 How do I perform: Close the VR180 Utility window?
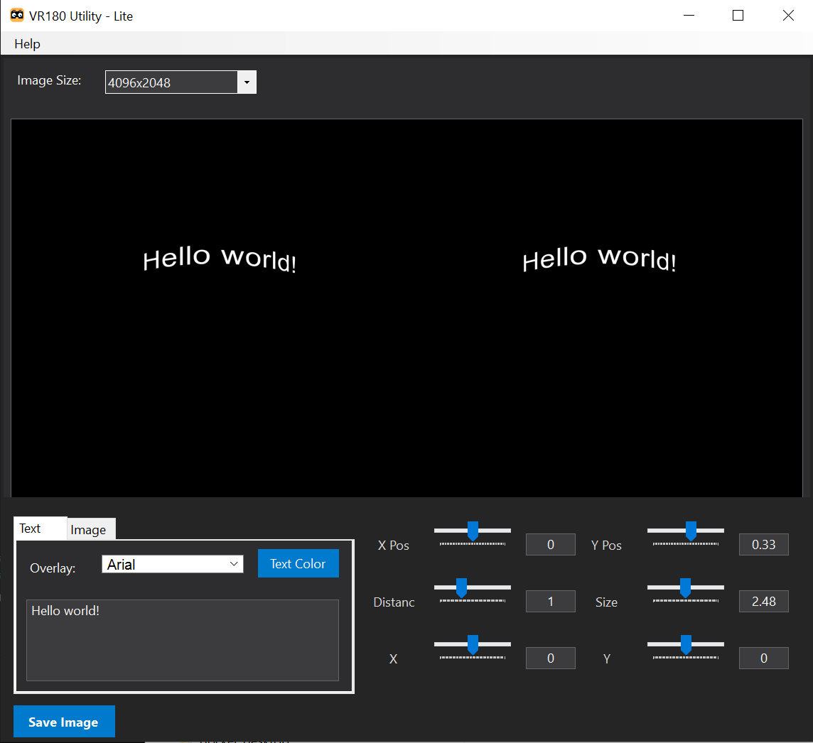788,16
